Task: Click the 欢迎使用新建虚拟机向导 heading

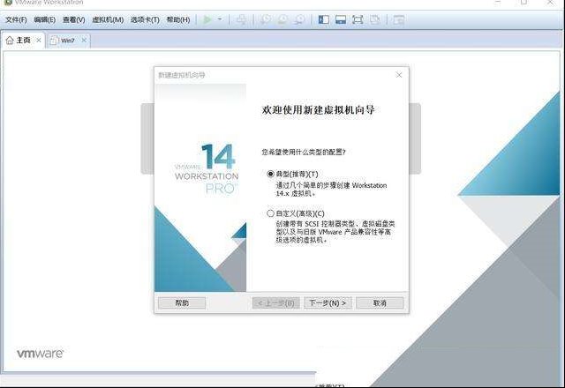Action: [x=318, y=109]
